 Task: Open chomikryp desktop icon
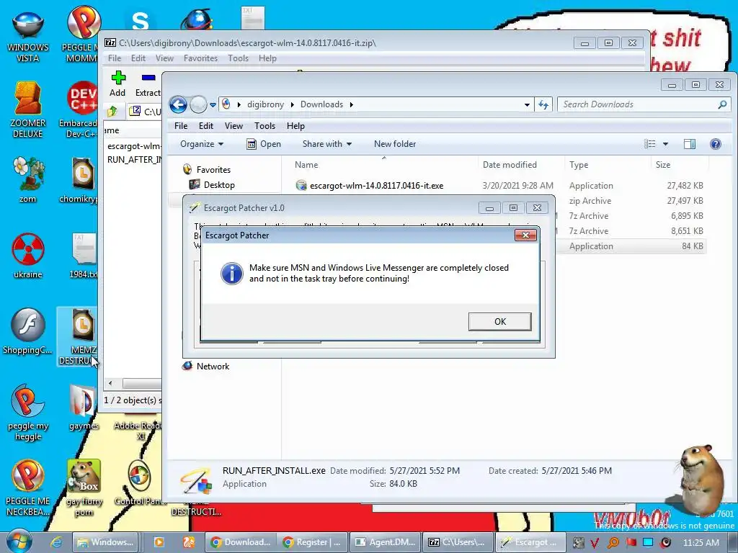point(80,179)
